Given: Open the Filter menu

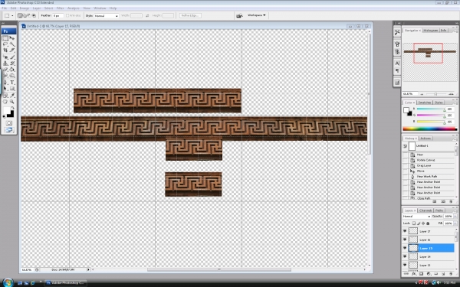Looking at the screenshot, I should (60, 8).
